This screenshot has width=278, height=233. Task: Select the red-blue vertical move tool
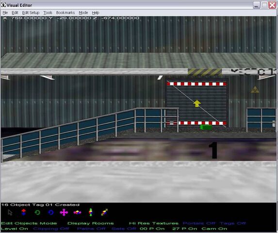tap(24, 212)
